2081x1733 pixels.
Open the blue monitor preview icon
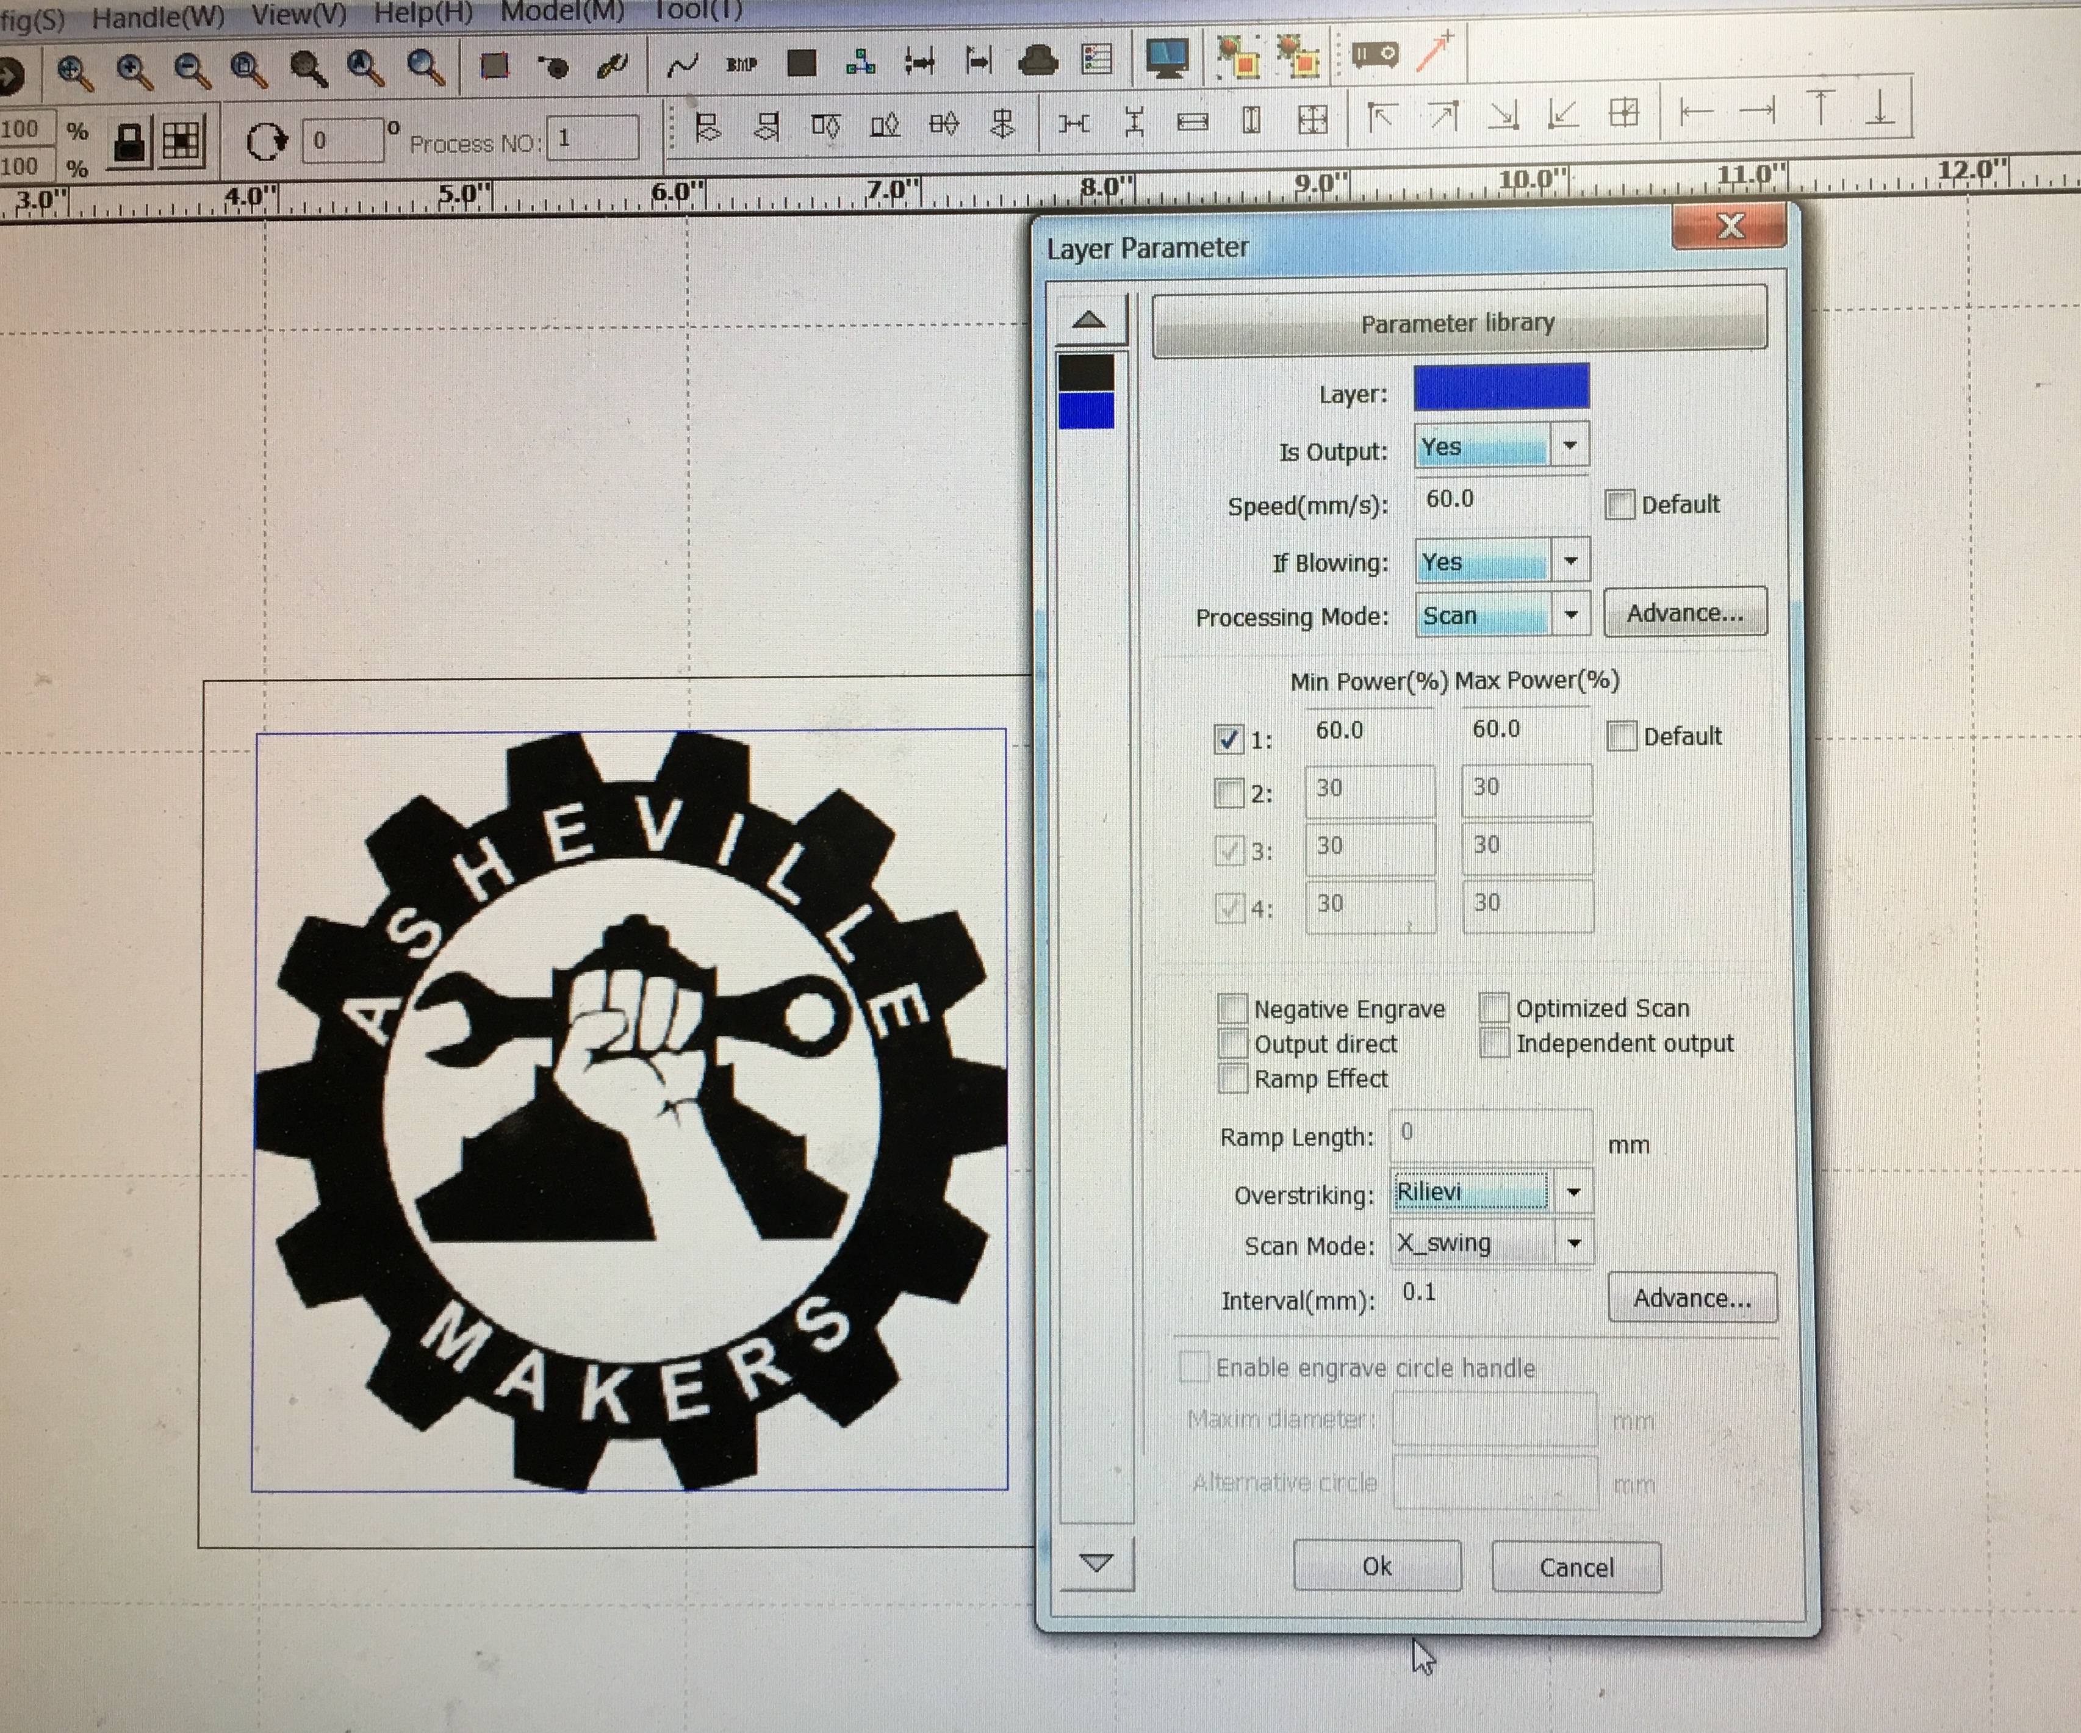1166,59
